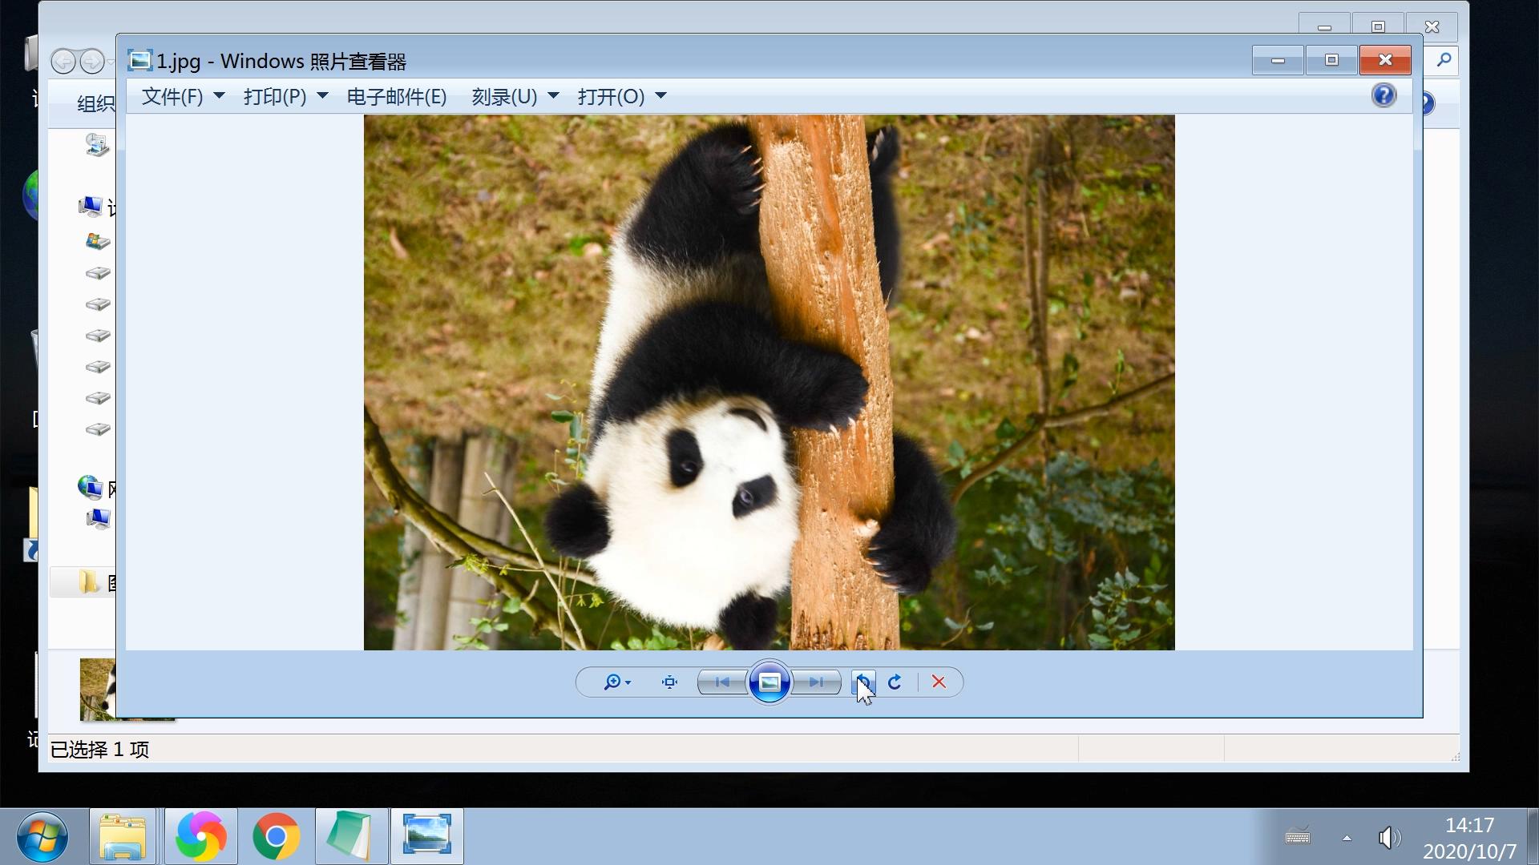
Task: Open Chrome from the taskbar
Action: coord(276,836)
